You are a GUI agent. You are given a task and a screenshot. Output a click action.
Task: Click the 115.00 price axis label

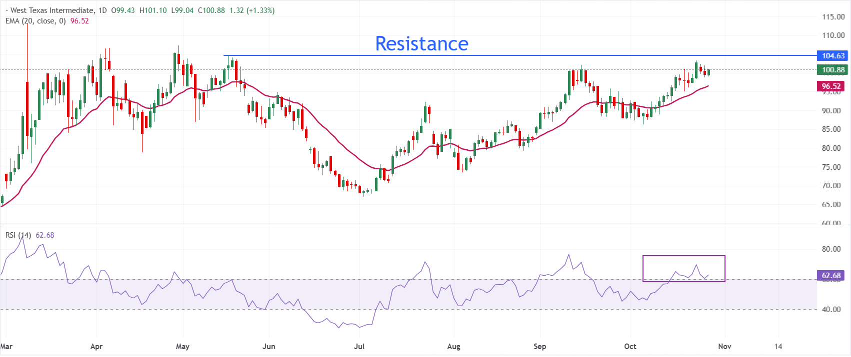tap(833, 17)
